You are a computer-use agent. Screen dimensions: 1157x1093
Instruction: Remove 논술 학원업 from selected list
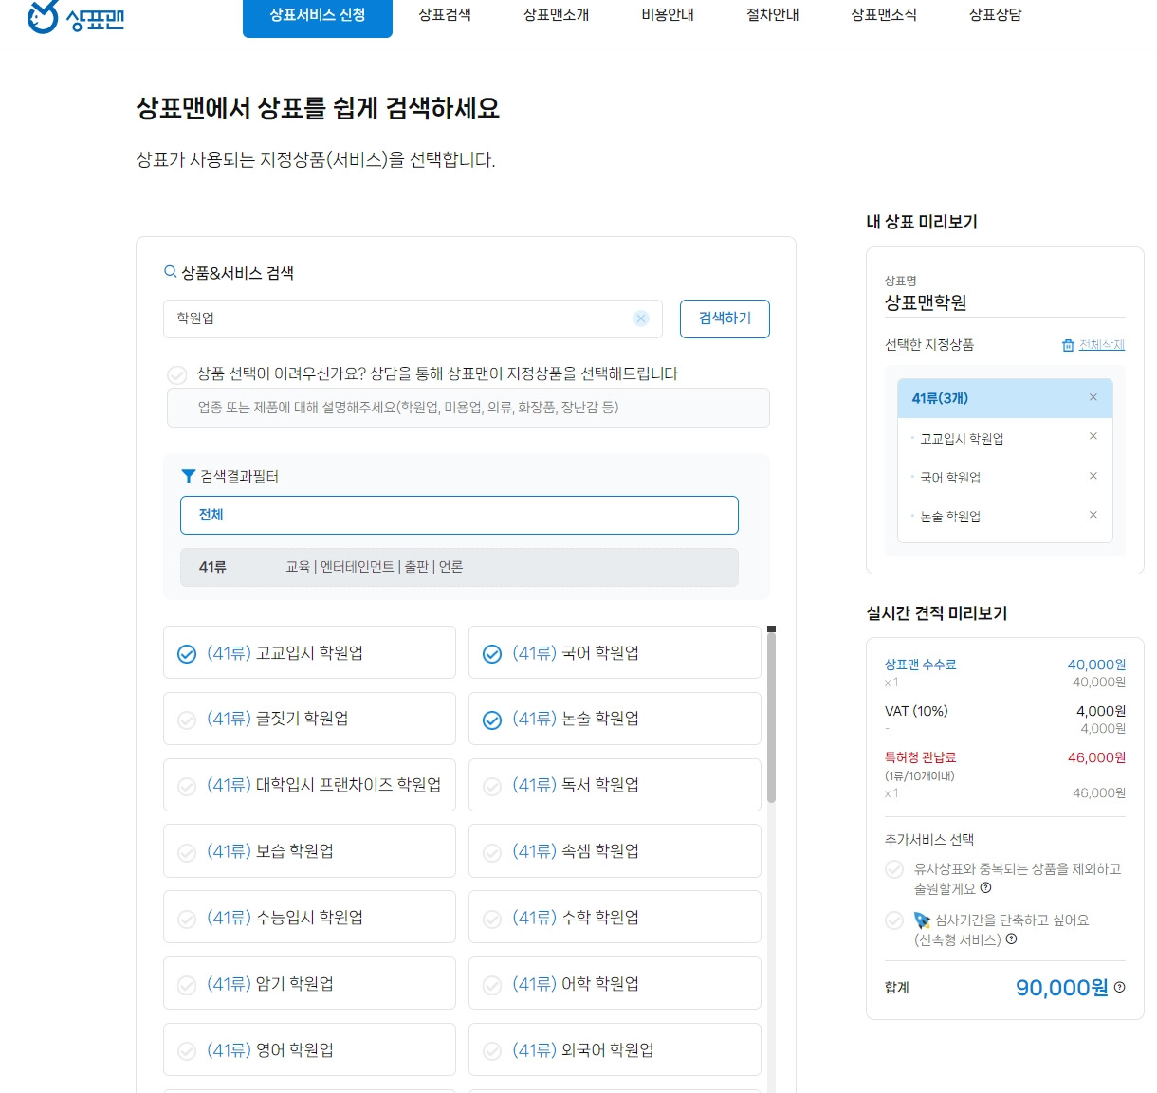1093,515
